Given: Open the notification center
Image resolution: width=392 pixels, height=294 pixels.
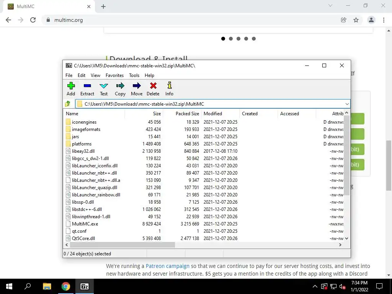Looking at the screenshot, I should [x=379, y=286].
